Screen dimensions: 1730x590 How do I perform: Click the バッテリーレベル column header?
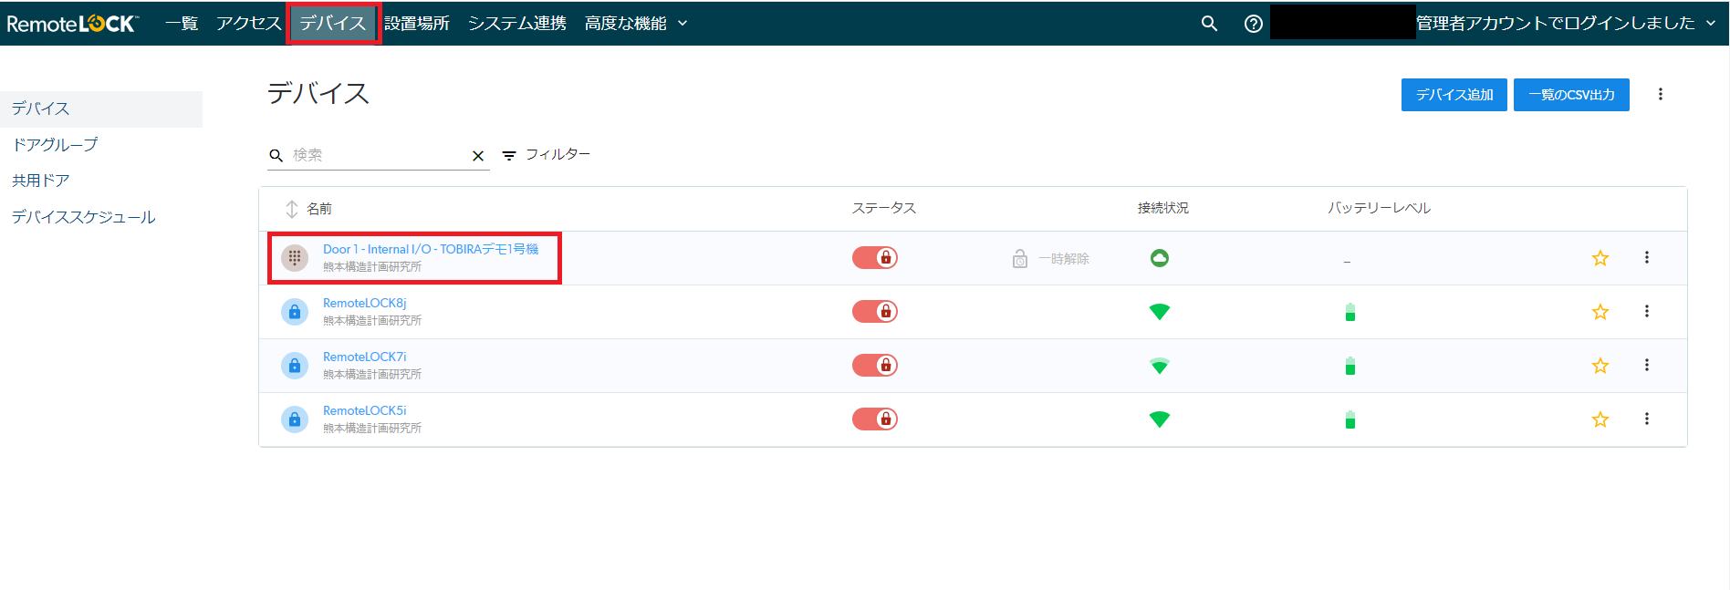click(x=1380, y=208)
